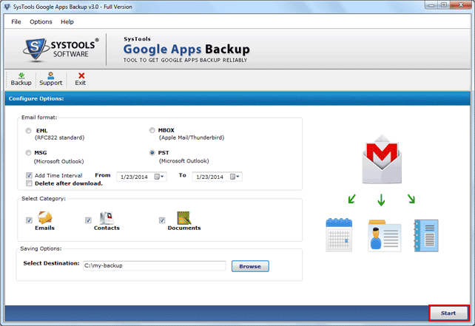
Task: Uncheck the Emails category checkbox
Action: pos(29,220)
